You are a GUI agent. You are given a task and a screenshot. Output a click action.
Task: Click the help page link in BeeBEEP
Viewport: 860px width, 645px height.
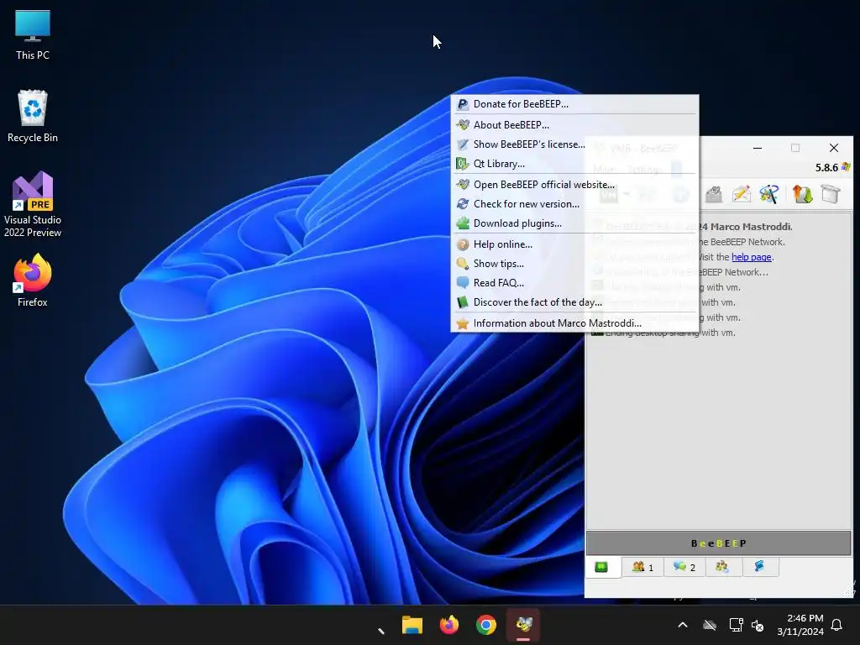point(752,257)
